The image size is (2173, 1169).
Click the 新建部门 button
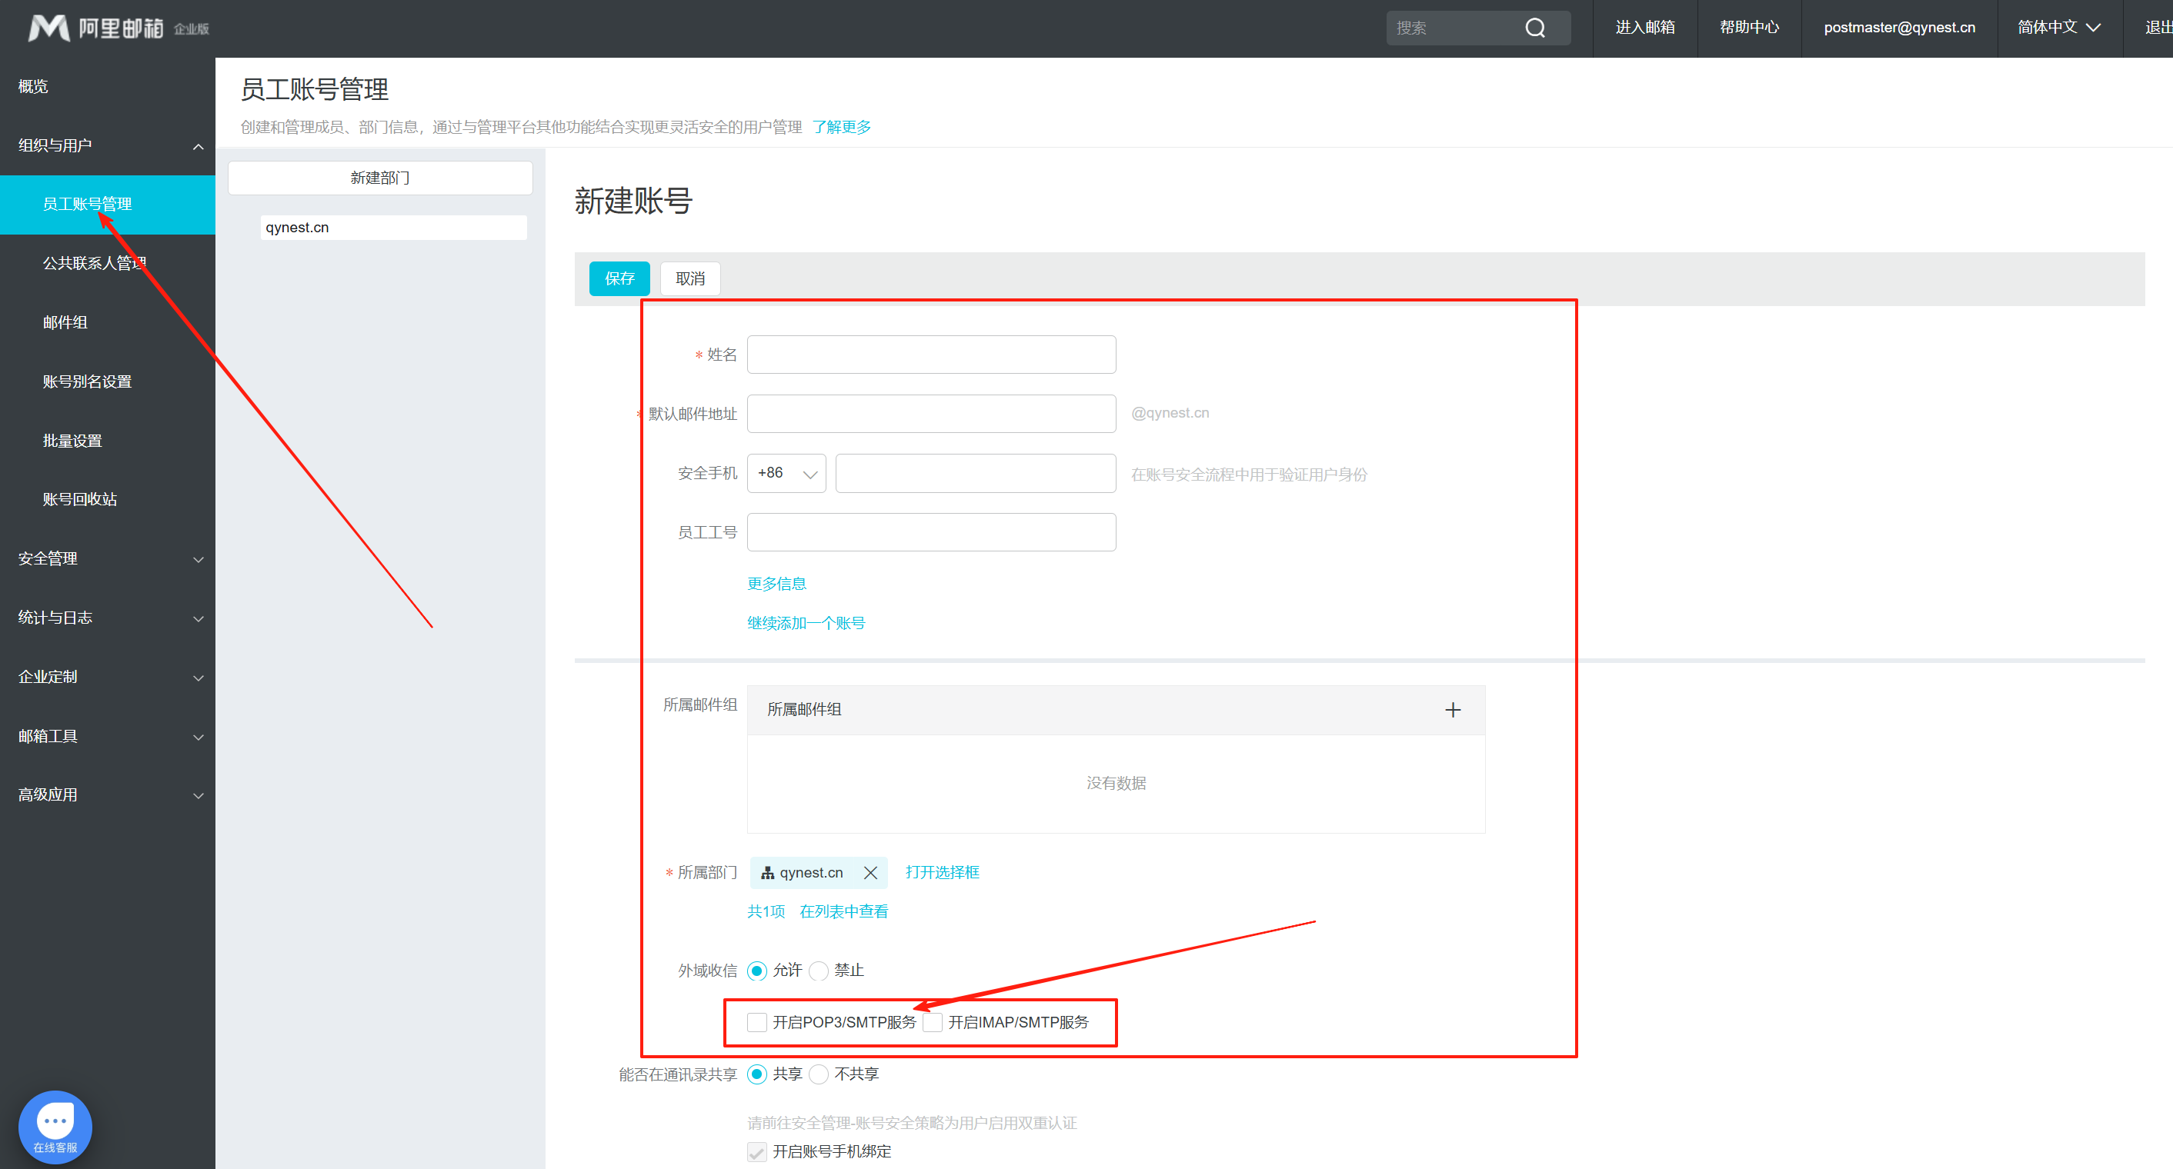point(379,178)
